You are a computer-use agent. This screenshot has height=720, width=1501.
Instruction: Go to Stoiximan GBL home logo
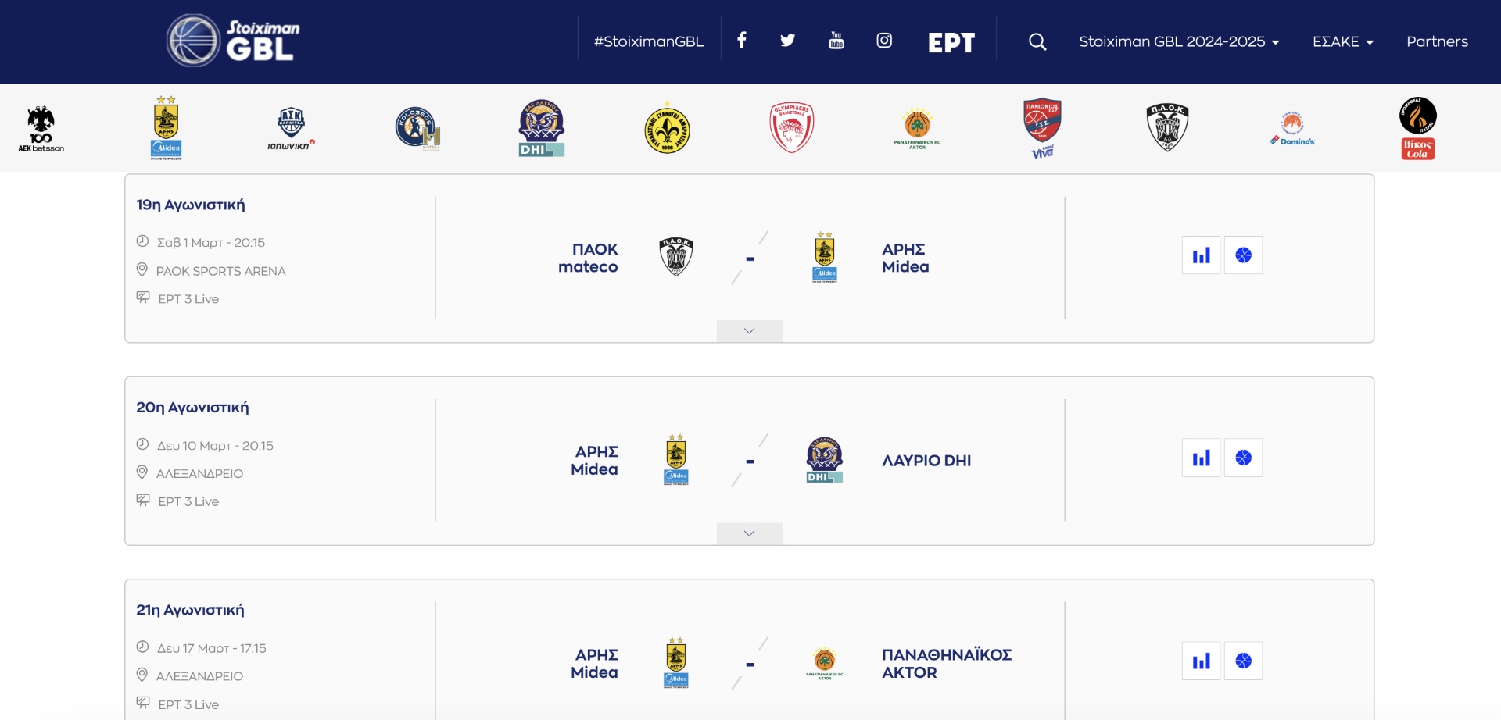click(x=233, y=41)
